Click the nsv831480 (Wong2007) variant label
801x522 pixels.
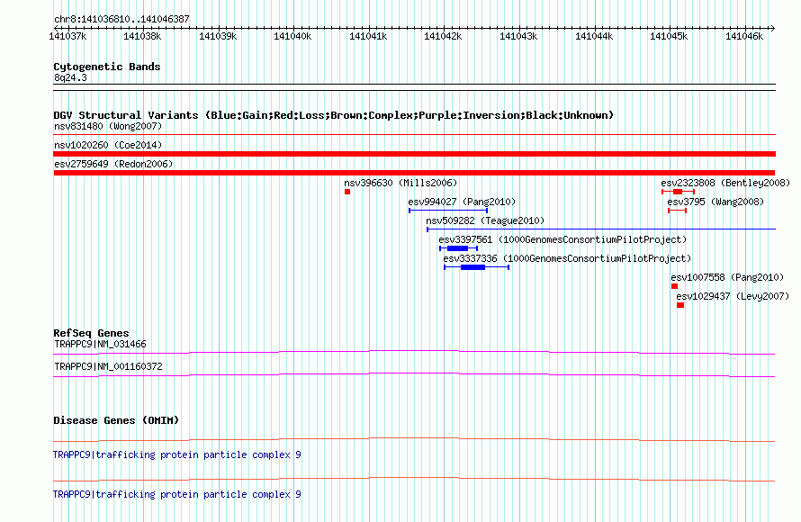108,126
